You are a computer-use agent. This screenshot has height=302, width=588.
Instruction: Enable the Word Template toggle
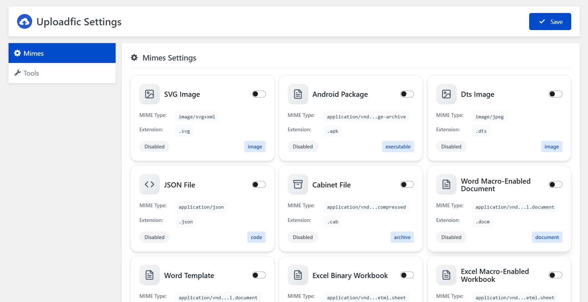(x=259, y=275)
